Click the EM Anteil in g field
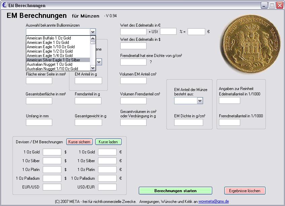Image resolution: width=285 pixels, height=206 pixels. click(88, 81)
